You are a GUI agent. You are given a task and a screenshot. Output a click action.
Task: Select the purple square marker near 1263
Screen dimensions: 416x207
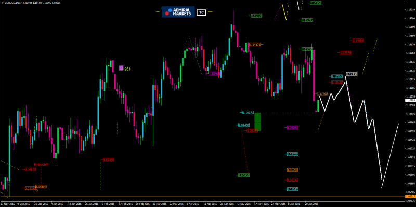point(121,68)
